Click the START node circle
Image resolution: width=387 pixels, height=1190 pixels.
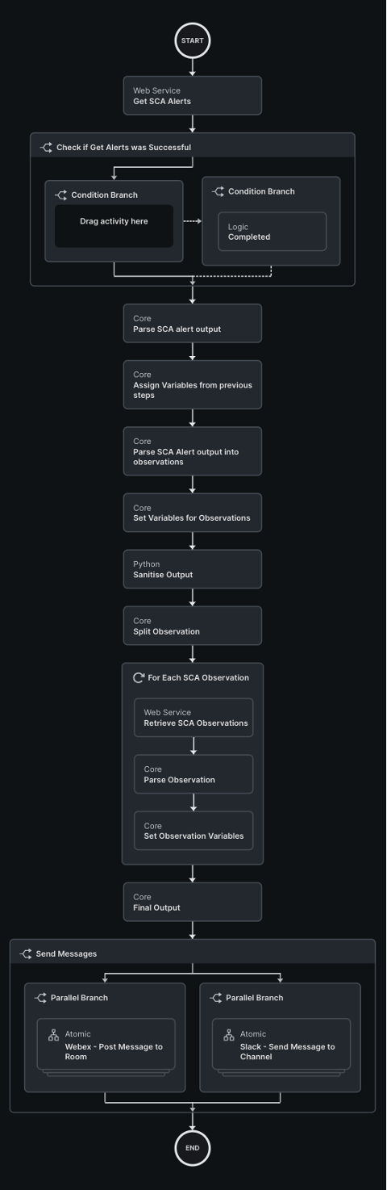(x=193, y=40)
